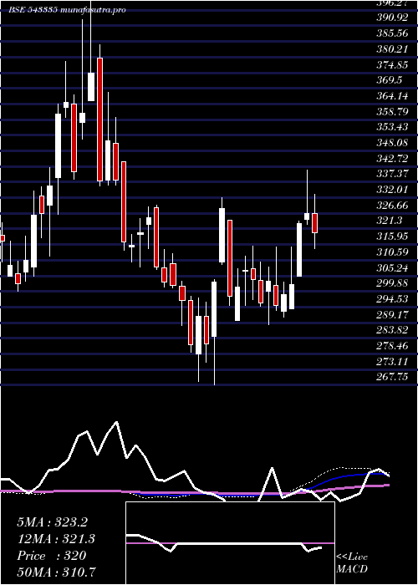Select the 321.3 label on price axis
This screenshot has width=418, height=585.
tap(390, 221)
